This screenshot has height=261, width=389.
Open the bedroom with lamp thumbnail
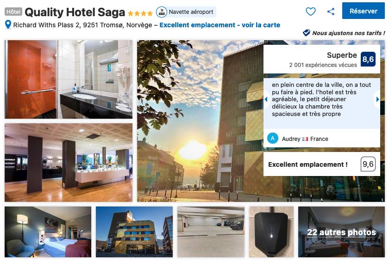48,232
